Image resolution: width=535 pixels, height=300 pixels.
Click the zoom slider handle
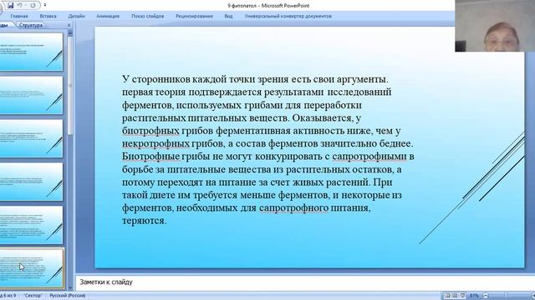tap(507, 296)
